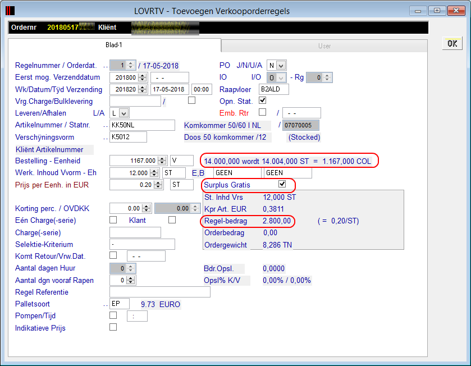This screenshot has width=471, height=366.
Task: Click the pallet price 9.73 EURO
Action: (161, 304)
